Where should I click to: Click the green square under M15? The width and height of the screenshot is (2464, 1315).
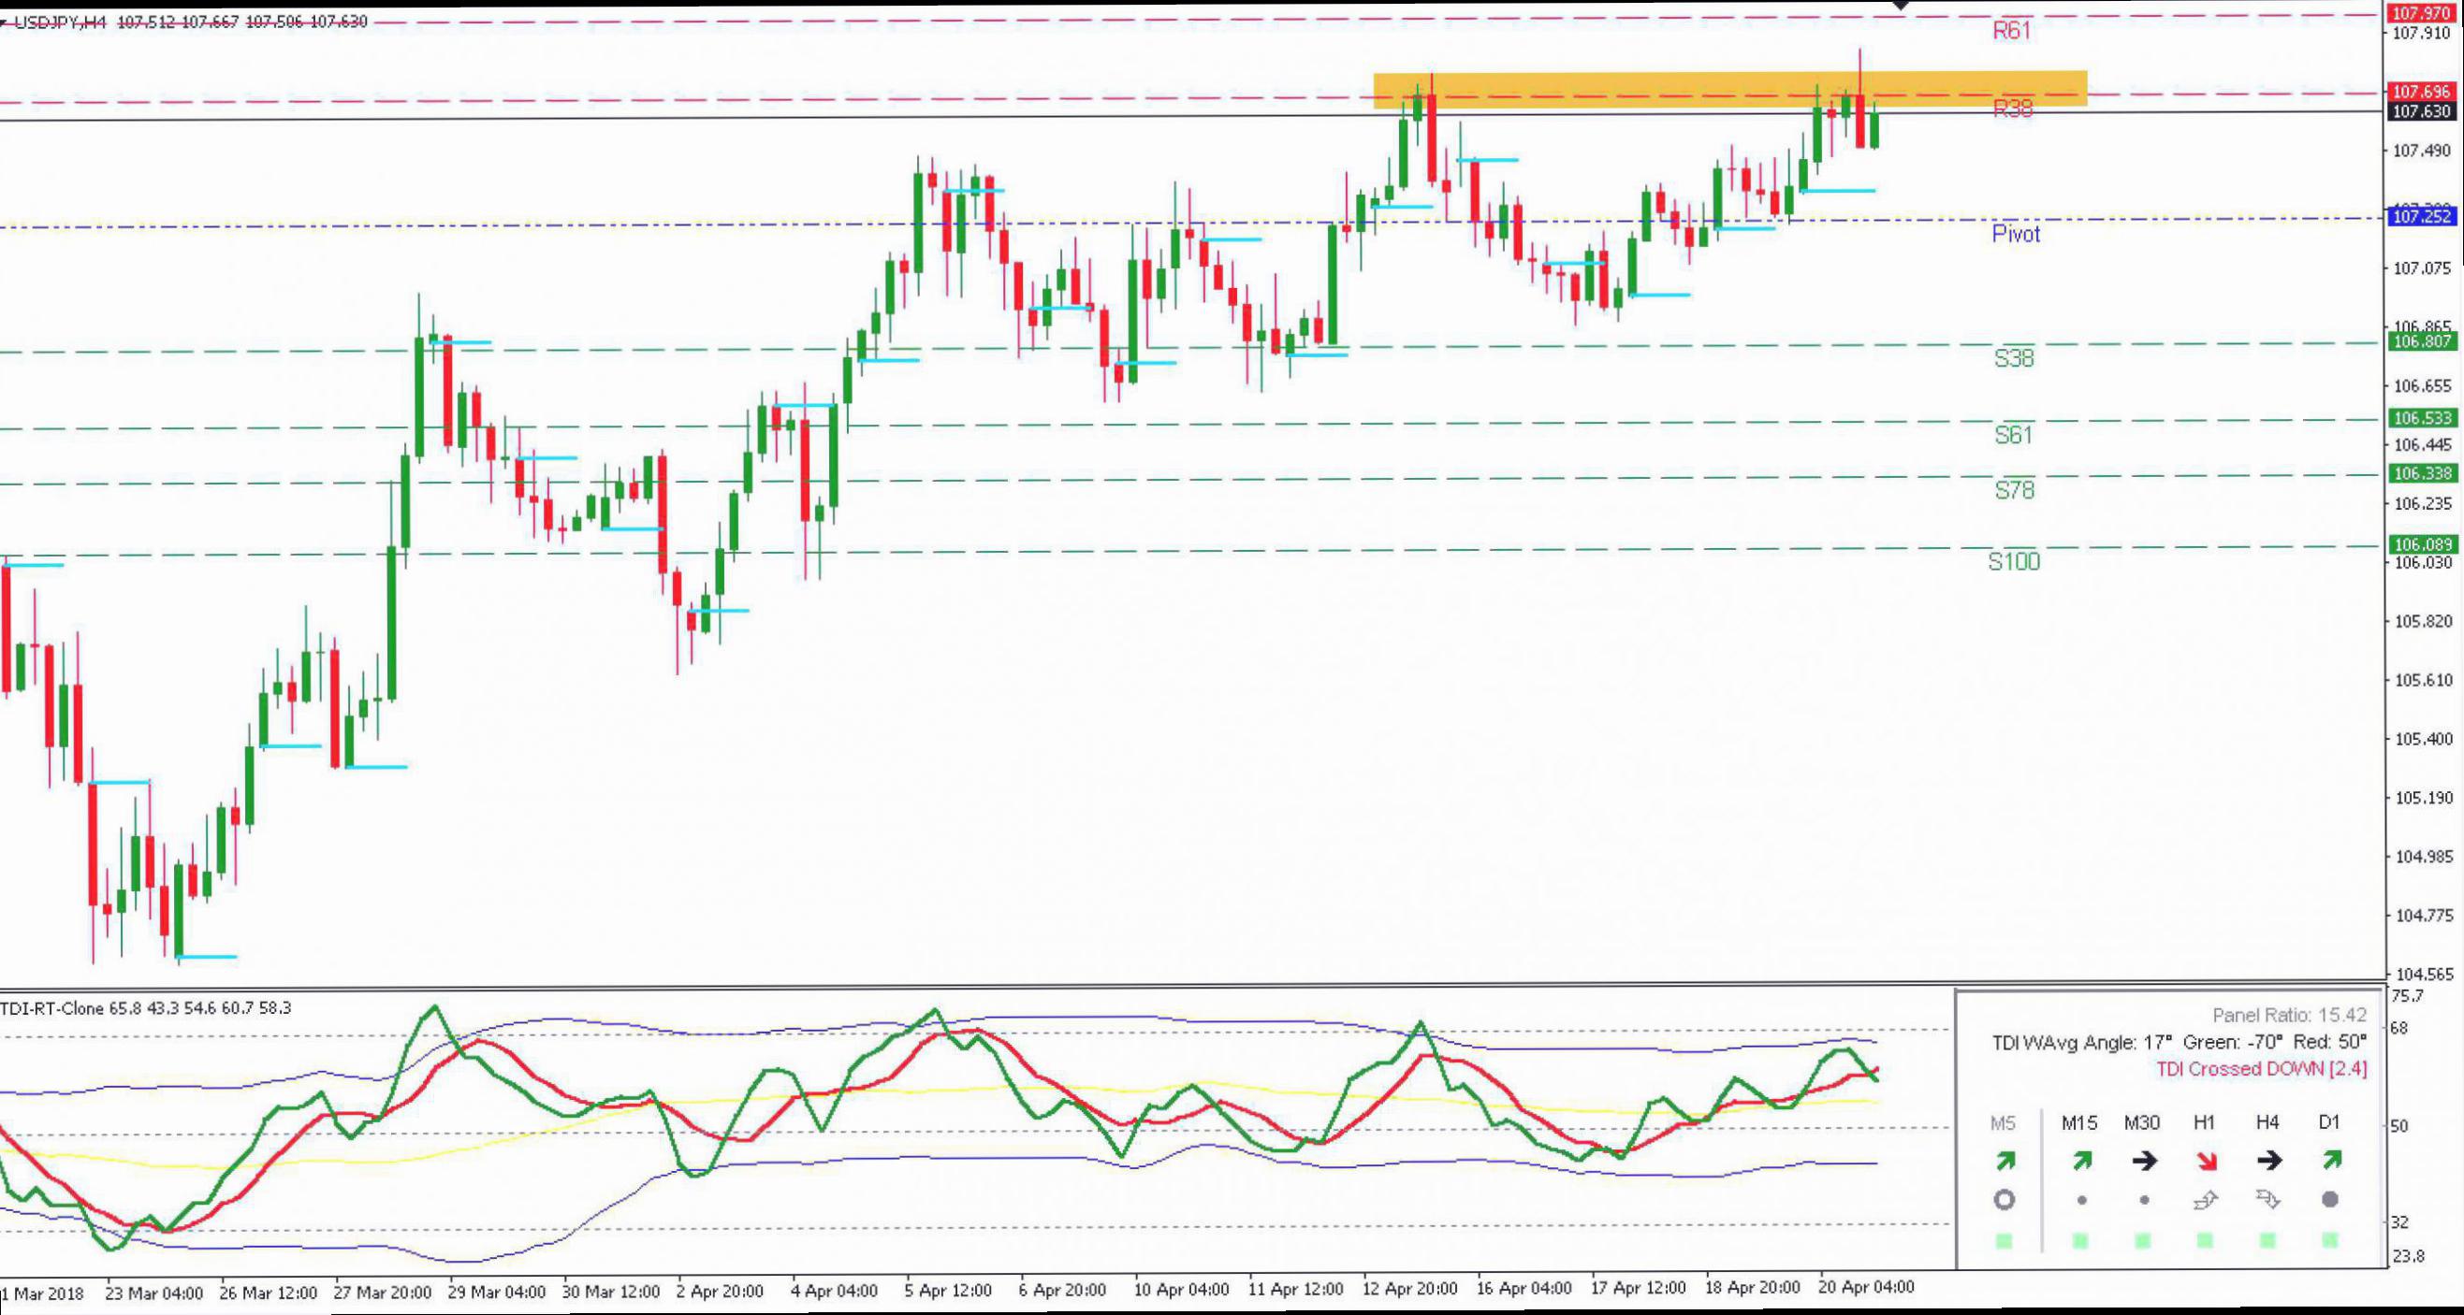point(2080,1240)
